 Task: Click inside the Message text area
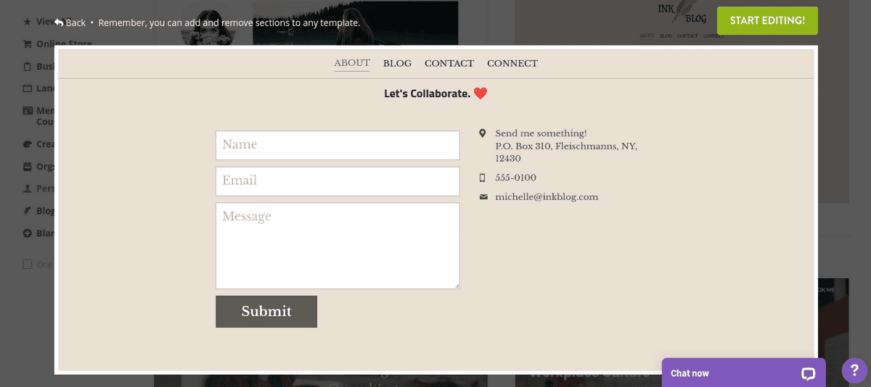pos(338,246)
